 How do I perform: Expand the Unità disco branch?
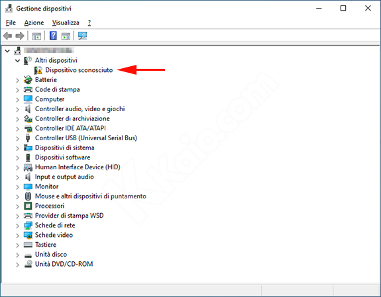(x=17, y=255)
